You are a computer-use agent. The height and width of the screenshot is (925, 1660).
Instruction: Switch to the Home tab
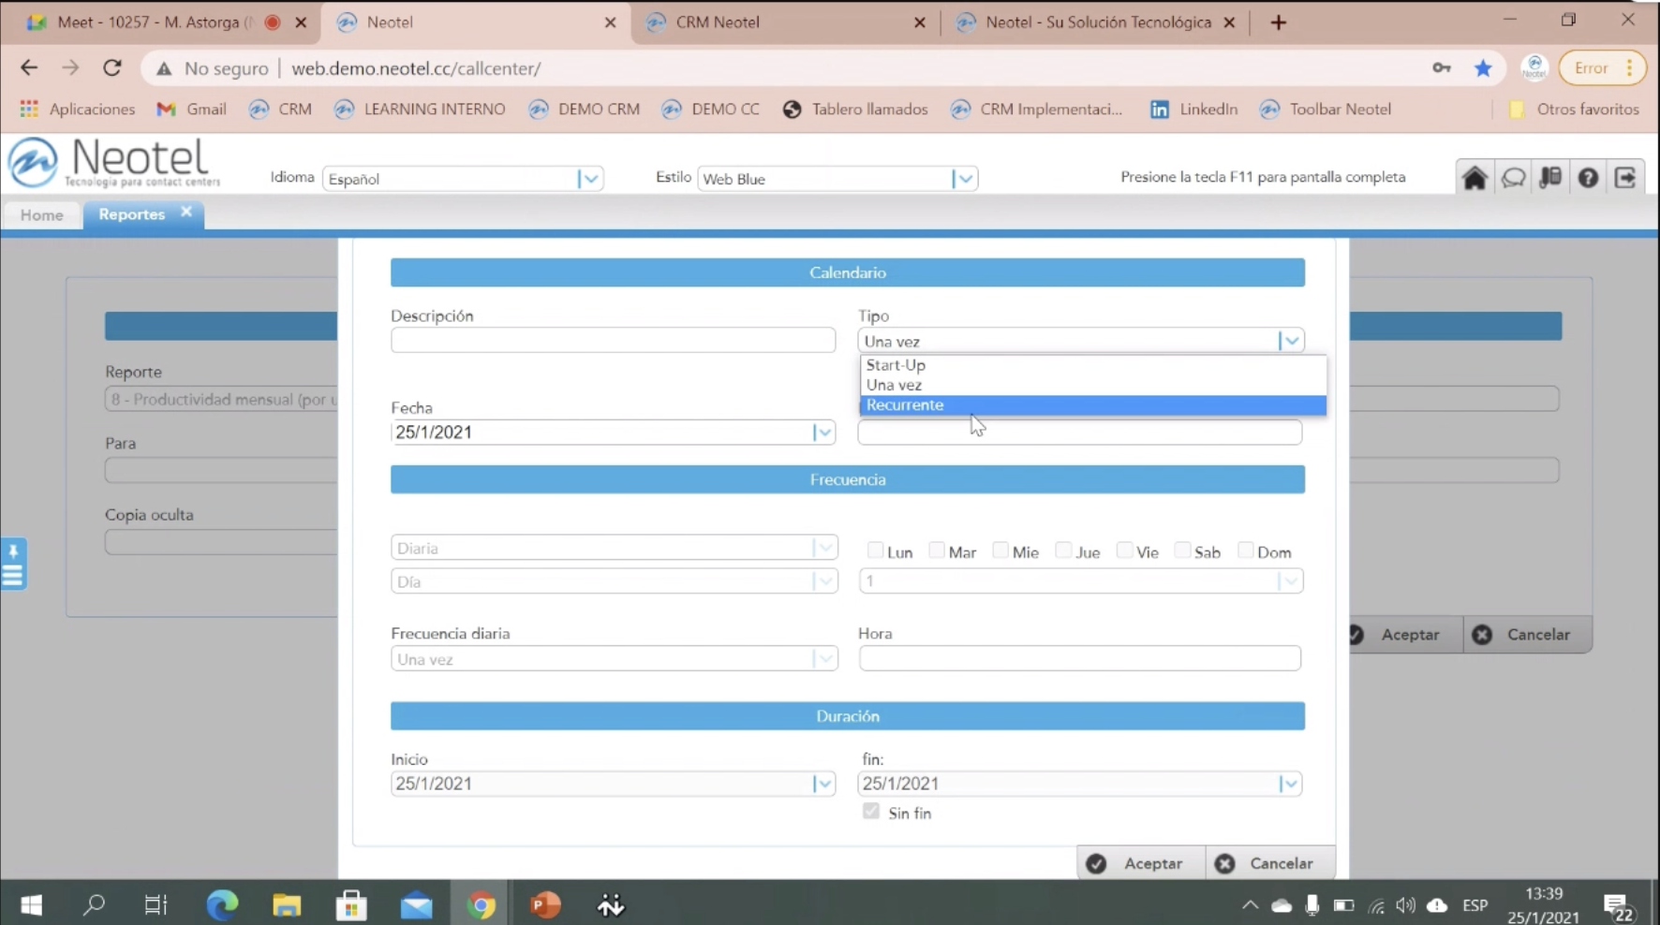[x=42, y=215]
